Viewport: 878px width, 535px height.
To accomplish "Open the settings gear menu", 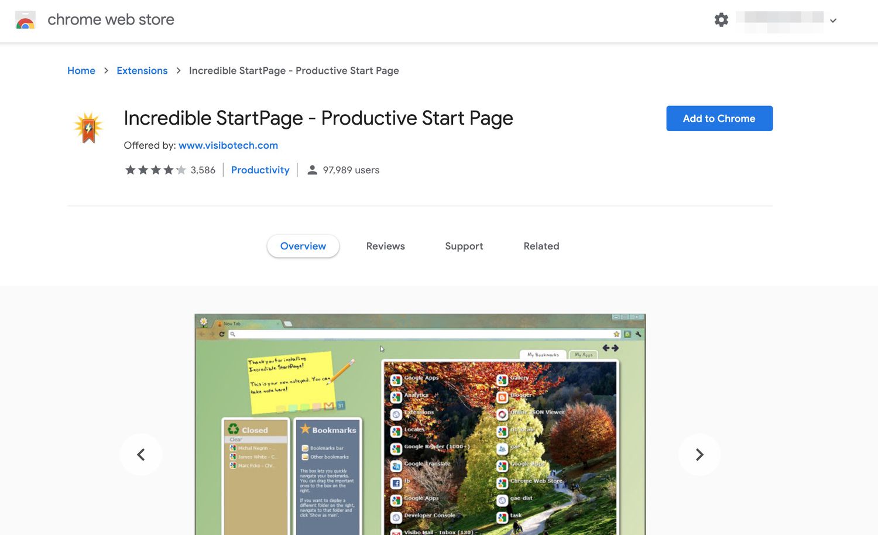I will (721, 20).
